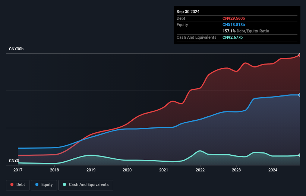Click the 2021 x-axis label
The height and width of the screenshot is (196, 306).
pyautogui.click(x=164, y=170)
